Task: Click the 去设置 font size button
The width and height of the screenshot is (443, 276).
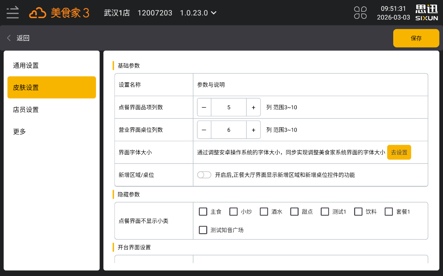Action: [399, 152]
